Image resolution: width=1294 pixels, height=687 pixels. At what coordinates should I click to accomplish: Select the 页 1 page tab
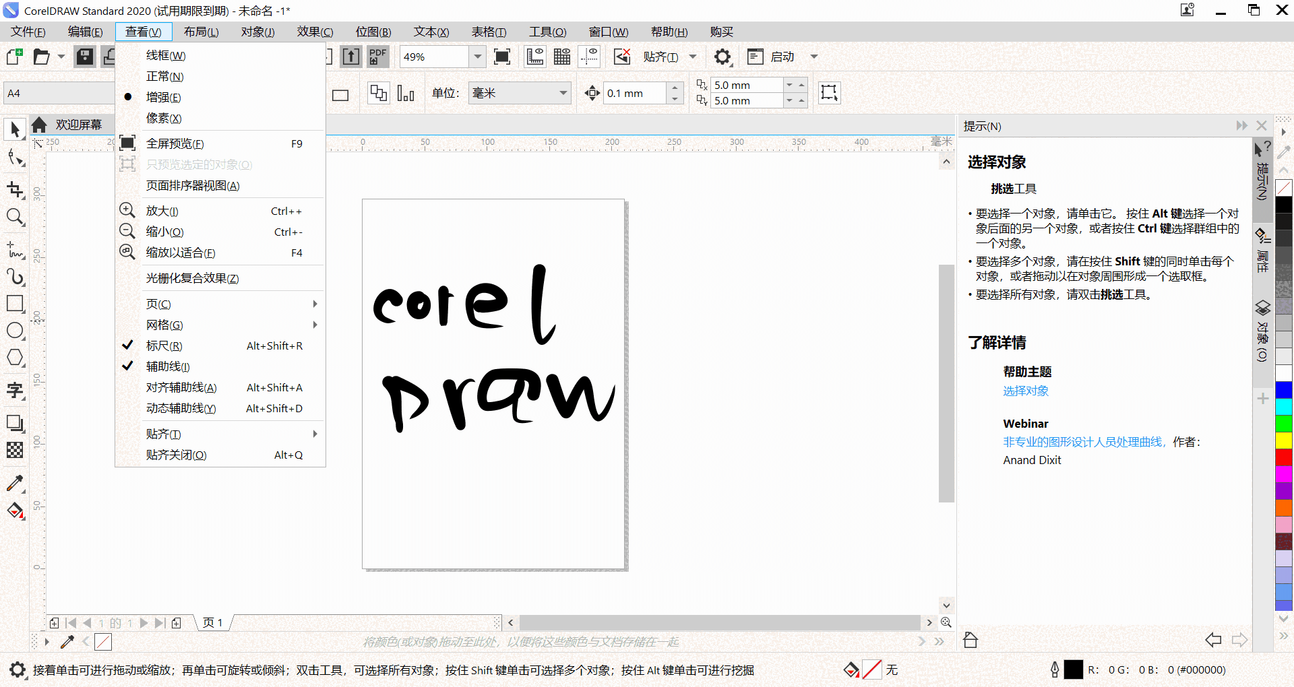coord(212,622)
